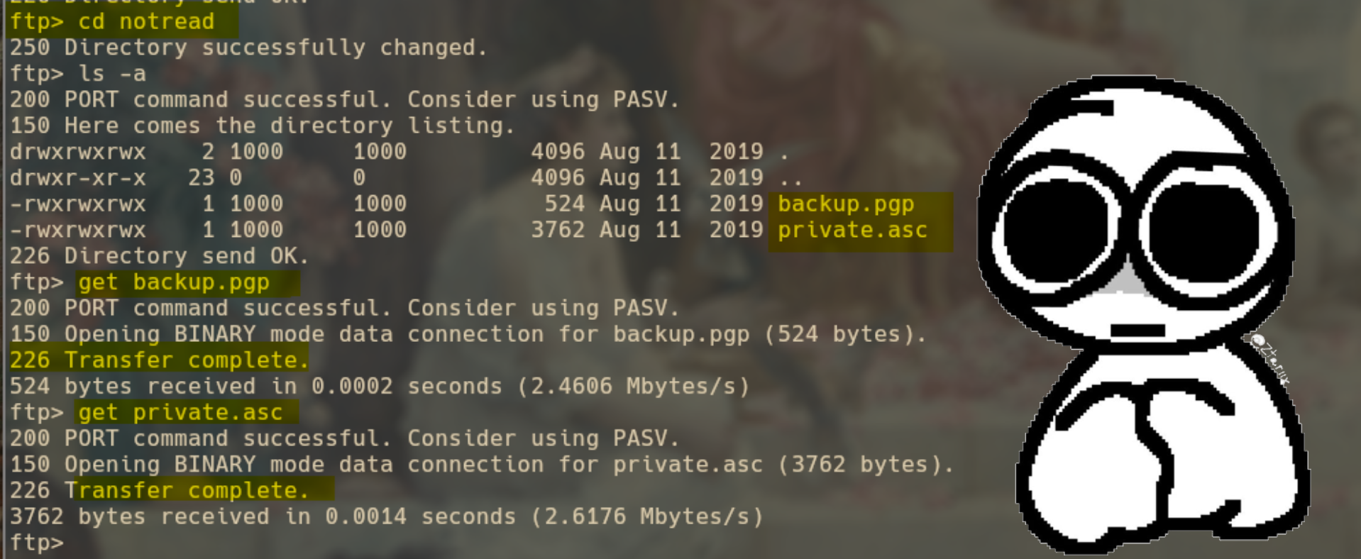This screenshot has height=559, width=1361.
Task: Click the "3762 bytes received" status line
Action: pos(139,517)
